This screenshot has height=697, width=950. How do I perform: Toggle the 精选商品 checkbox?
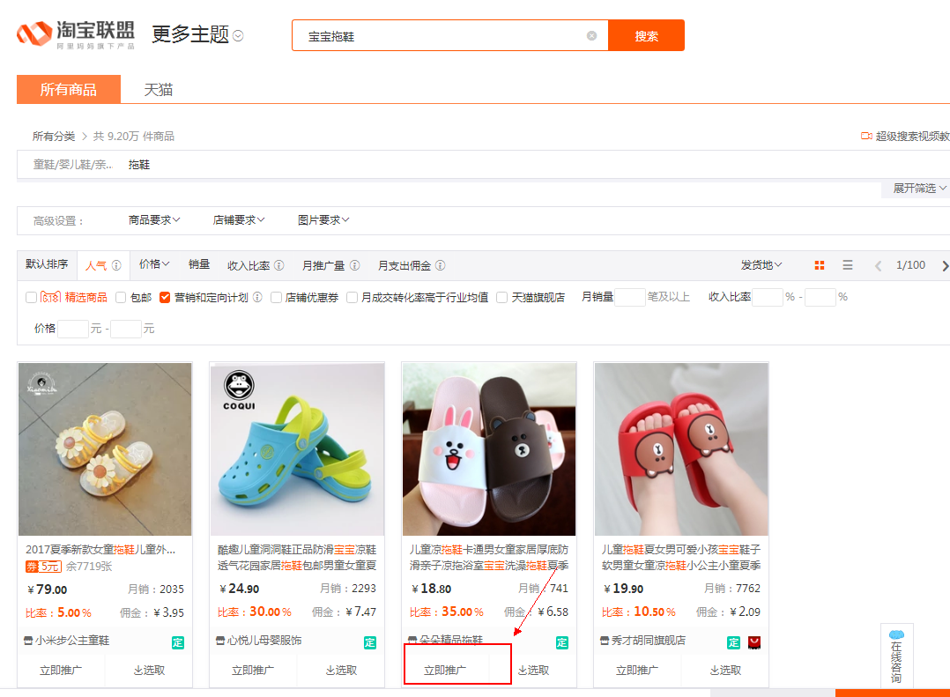32,297
